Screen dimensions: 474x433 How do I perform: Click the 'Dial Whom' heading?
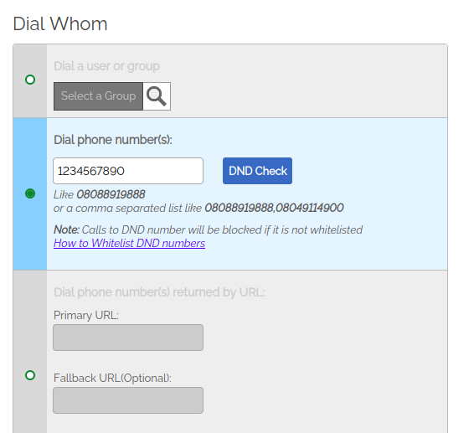pyautogui.click(x=60, y=23)
